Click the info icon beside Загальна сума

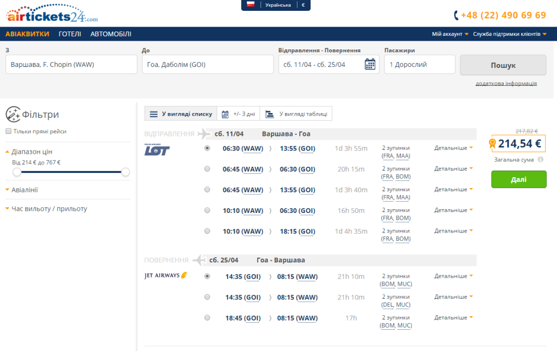(x=540, y=159)
